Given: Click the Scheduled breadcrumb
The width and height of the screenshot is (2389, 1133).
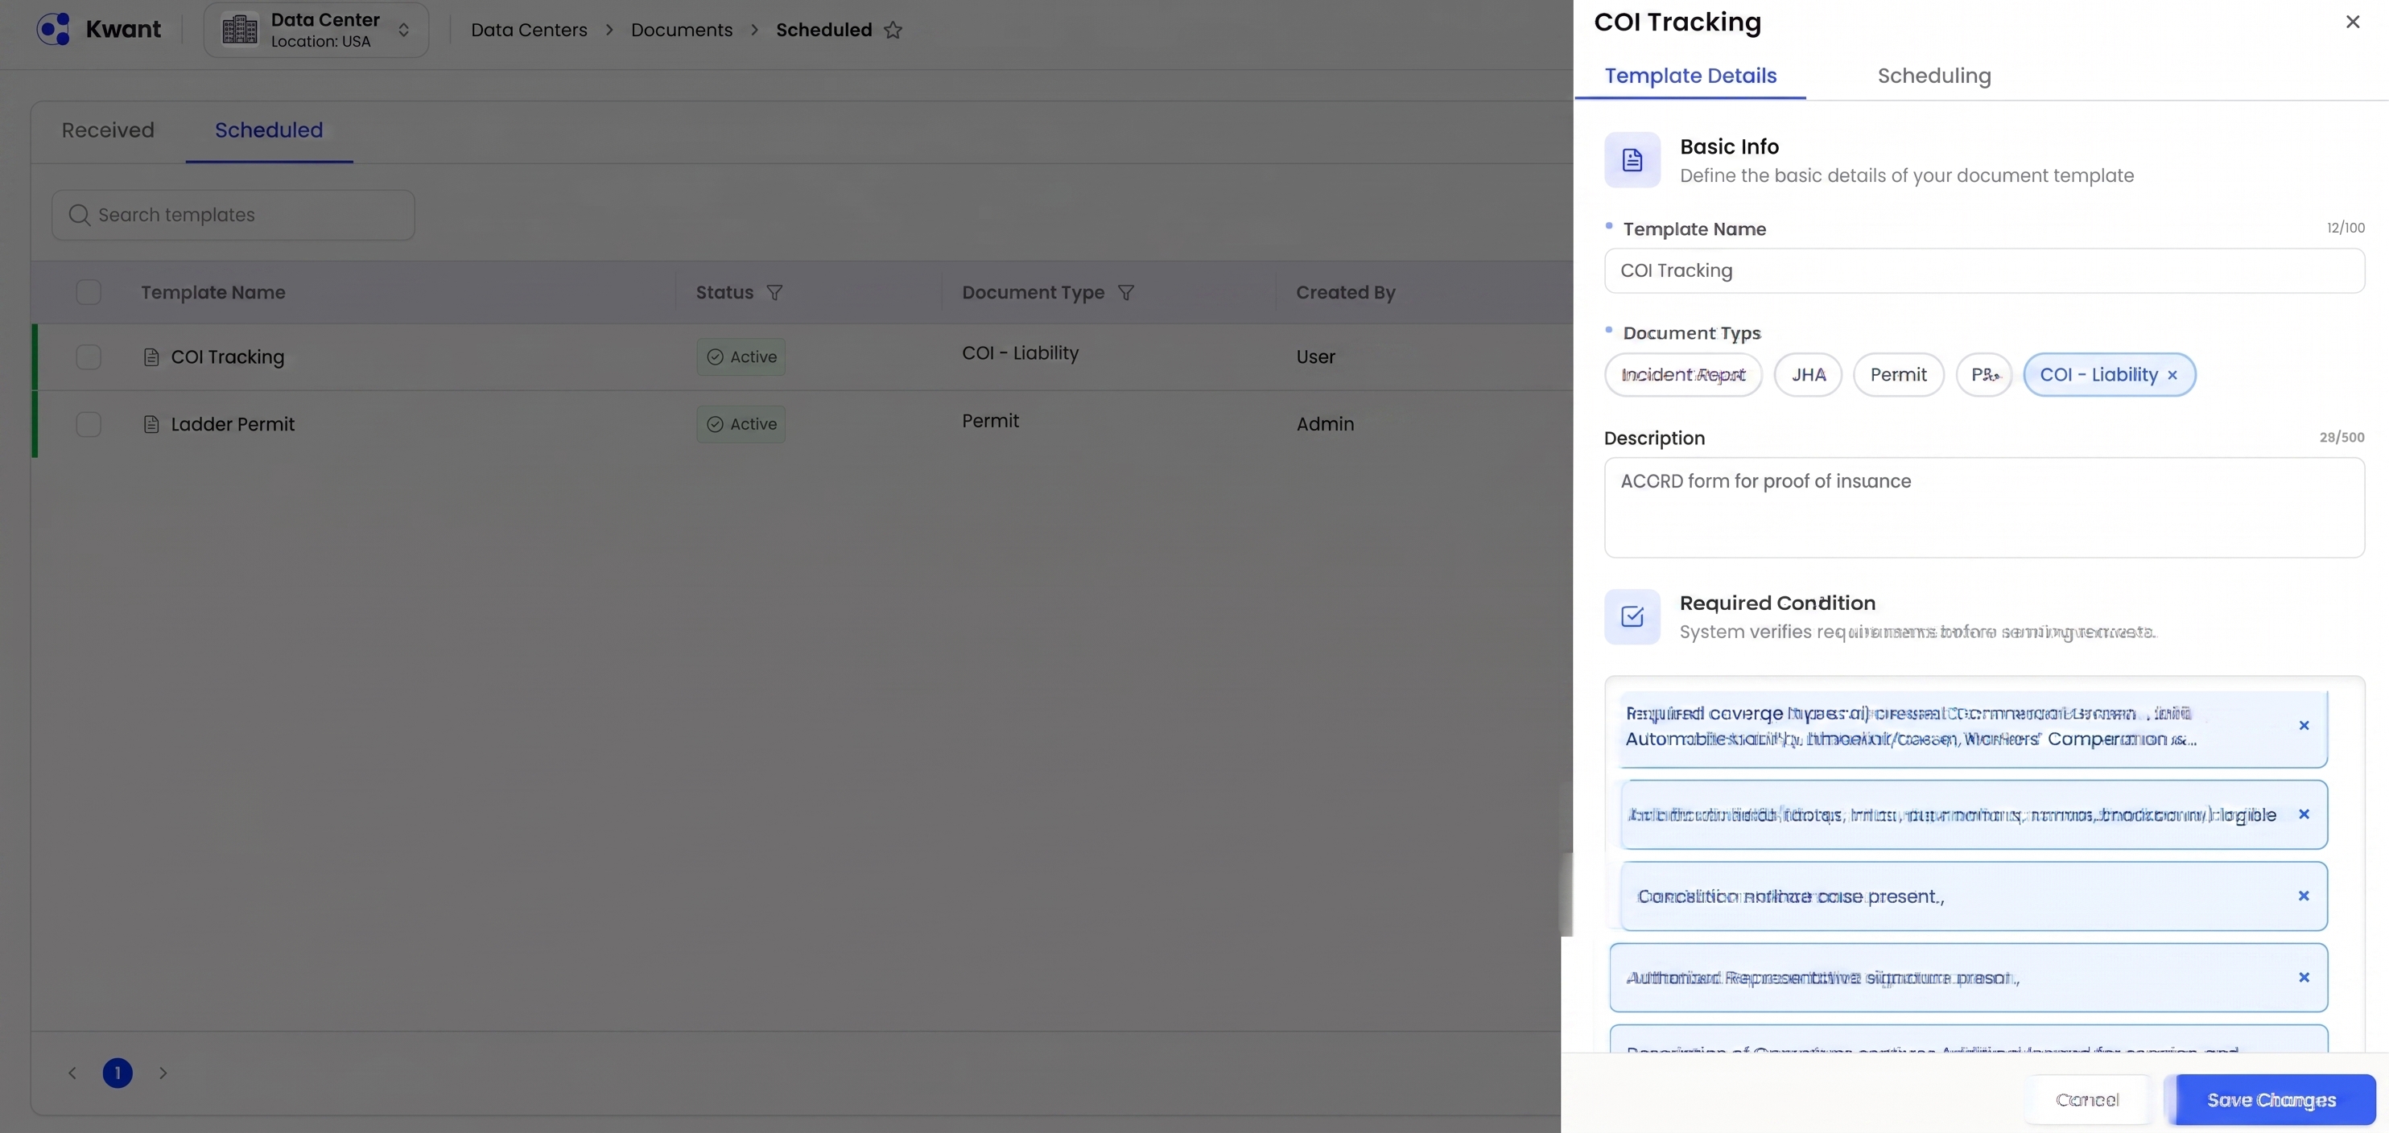Looking at the screenshot, I should click(823, 30).
